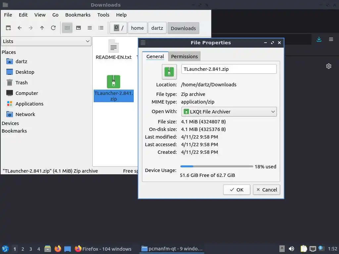Open Trash in Places
The width and height of the screenshot is (339, 254).
[22, 83]
